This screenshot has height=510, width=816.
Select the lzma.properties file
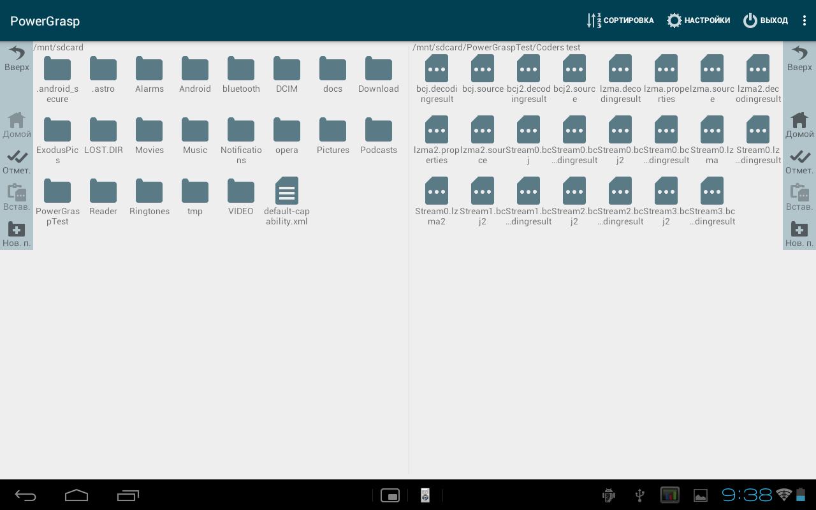click(666, 79)
